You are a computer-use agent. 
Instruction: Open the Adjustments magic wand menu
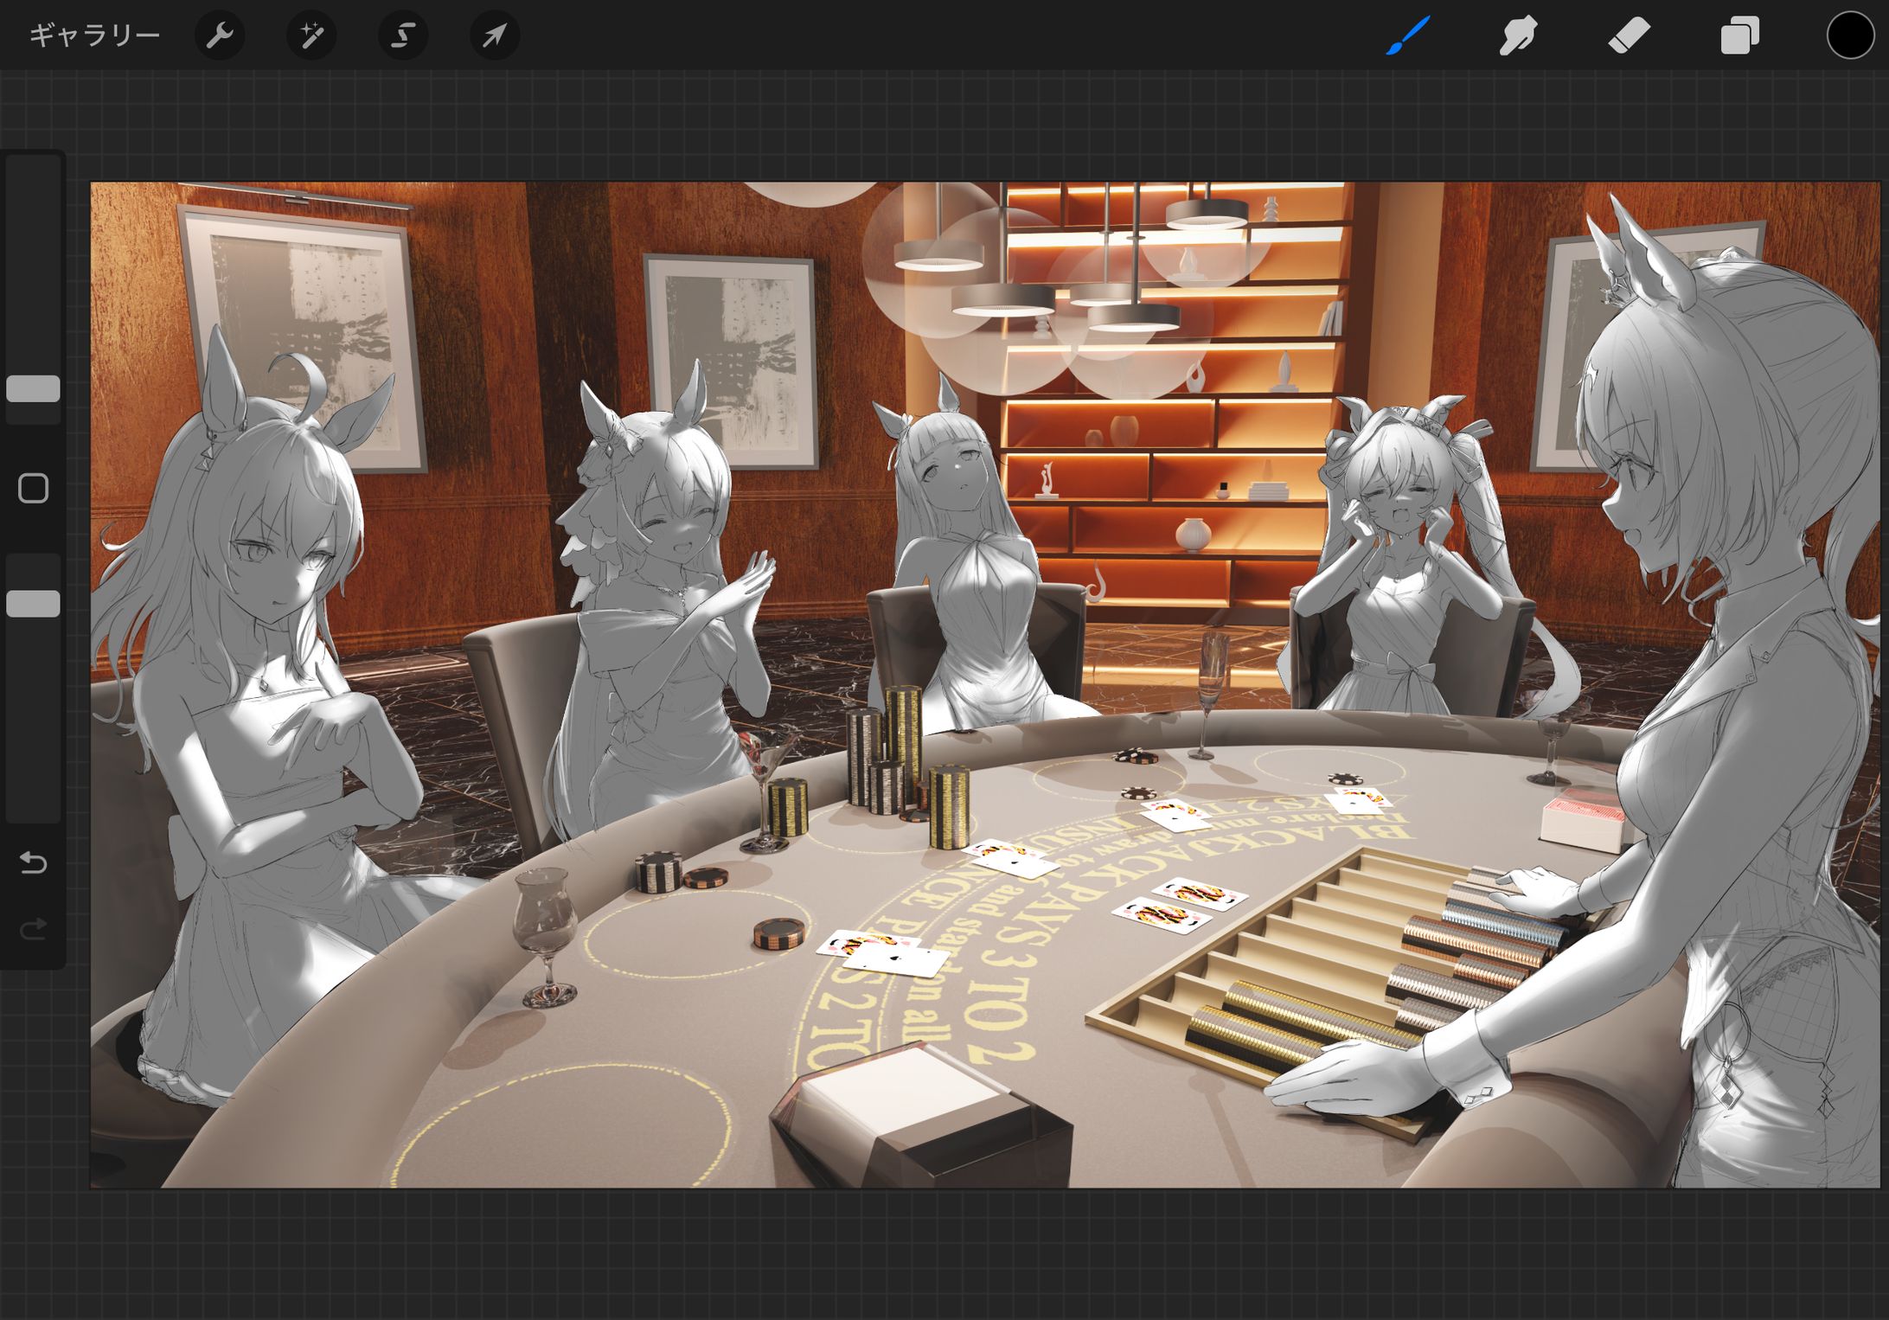(311, 35)
